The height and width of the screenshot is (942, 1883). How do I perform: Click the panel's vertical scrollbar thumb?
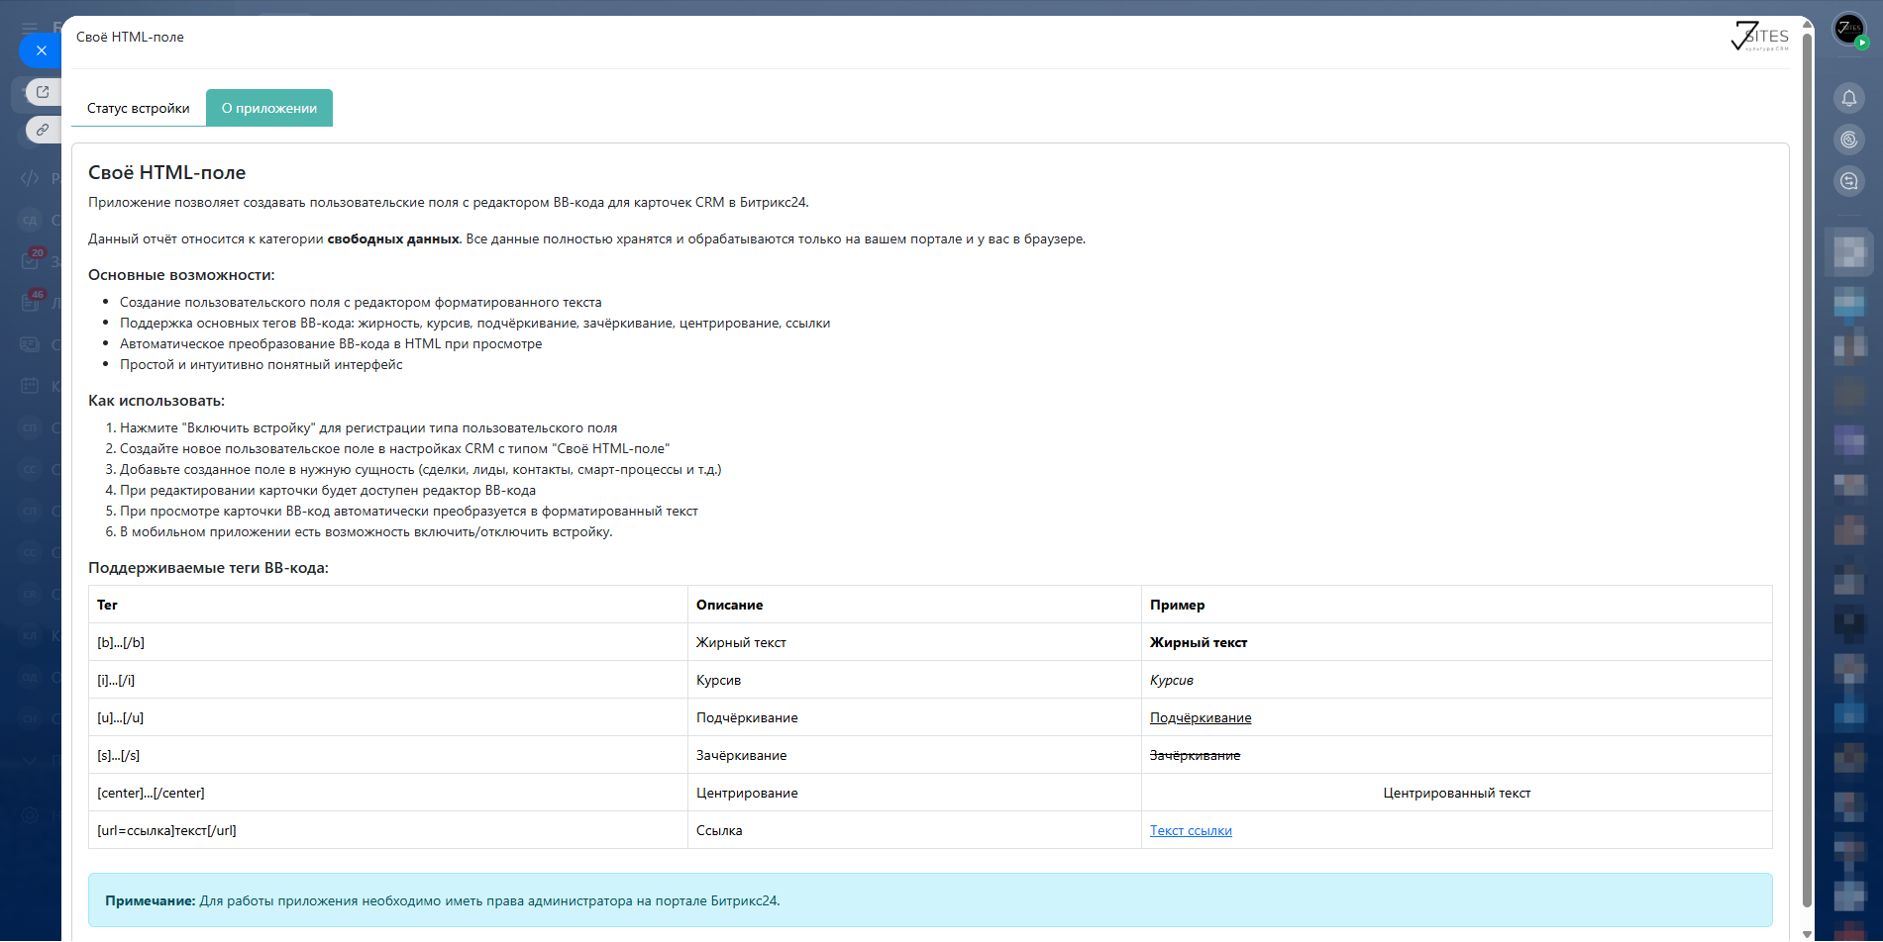point(1807,470)
